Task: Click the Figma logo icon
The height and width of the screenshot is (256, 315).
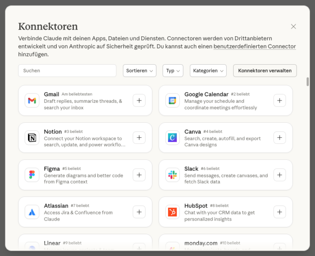Action: click(x=32, y=175)
